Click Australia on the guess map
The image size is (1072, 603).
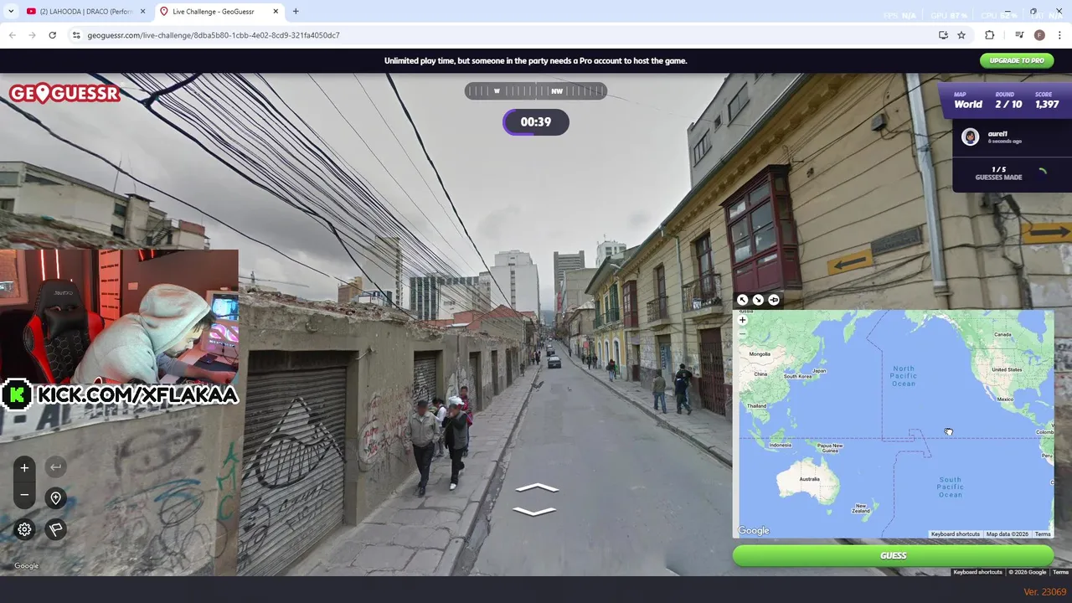tap(809, 479)
